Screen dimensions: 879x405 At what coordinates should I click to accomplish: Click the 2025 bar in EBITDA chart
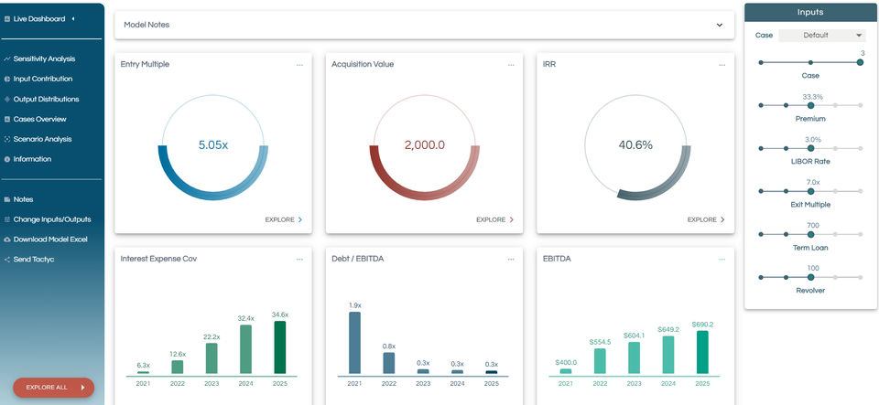click(702, 352)
